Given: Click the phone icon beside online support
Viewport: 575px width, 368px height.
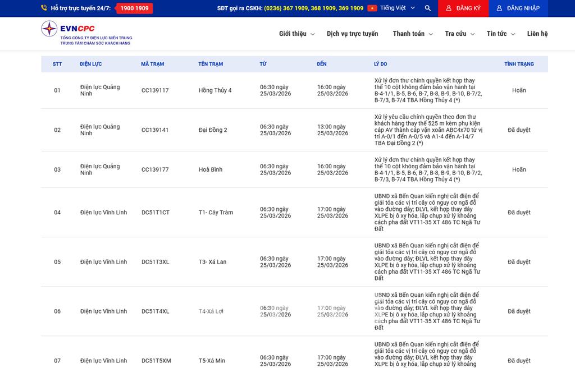Looking at the screenshot, I should click(x=44, y=8).
